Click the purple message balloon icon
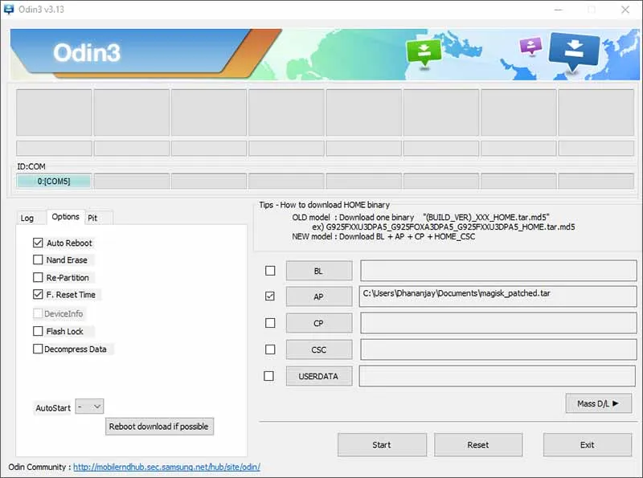Viewport: 643px width, 478px height. click(530, 47)
